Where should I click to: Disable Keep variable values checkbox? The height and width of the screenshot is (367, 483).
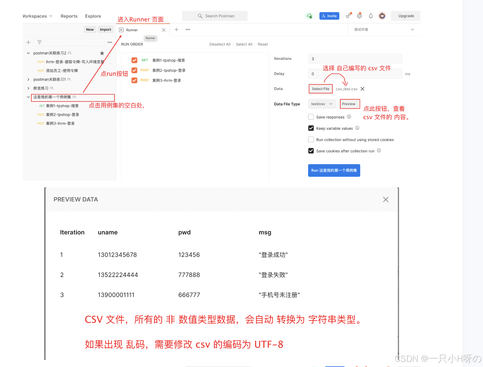click(311, 128)
